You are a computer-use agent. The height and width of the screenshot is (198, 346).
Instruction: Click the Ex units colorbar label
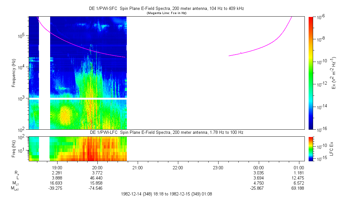[334, 73]
